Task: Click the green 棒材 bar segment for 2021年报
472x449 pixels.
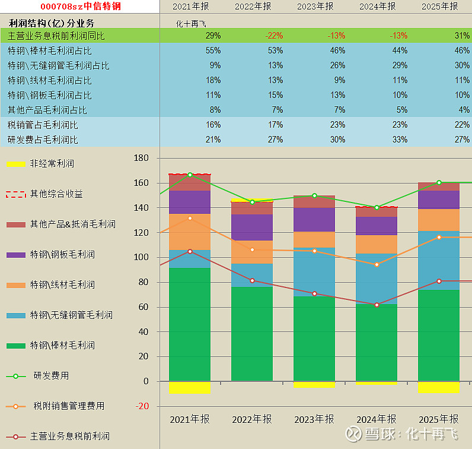Action: pos(190,324)
